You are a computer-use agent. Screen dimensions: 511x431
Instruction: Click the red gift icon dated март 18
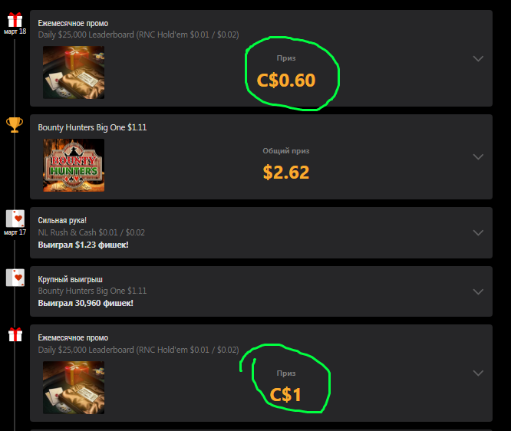pyautogui.click(x=15, y=19)
